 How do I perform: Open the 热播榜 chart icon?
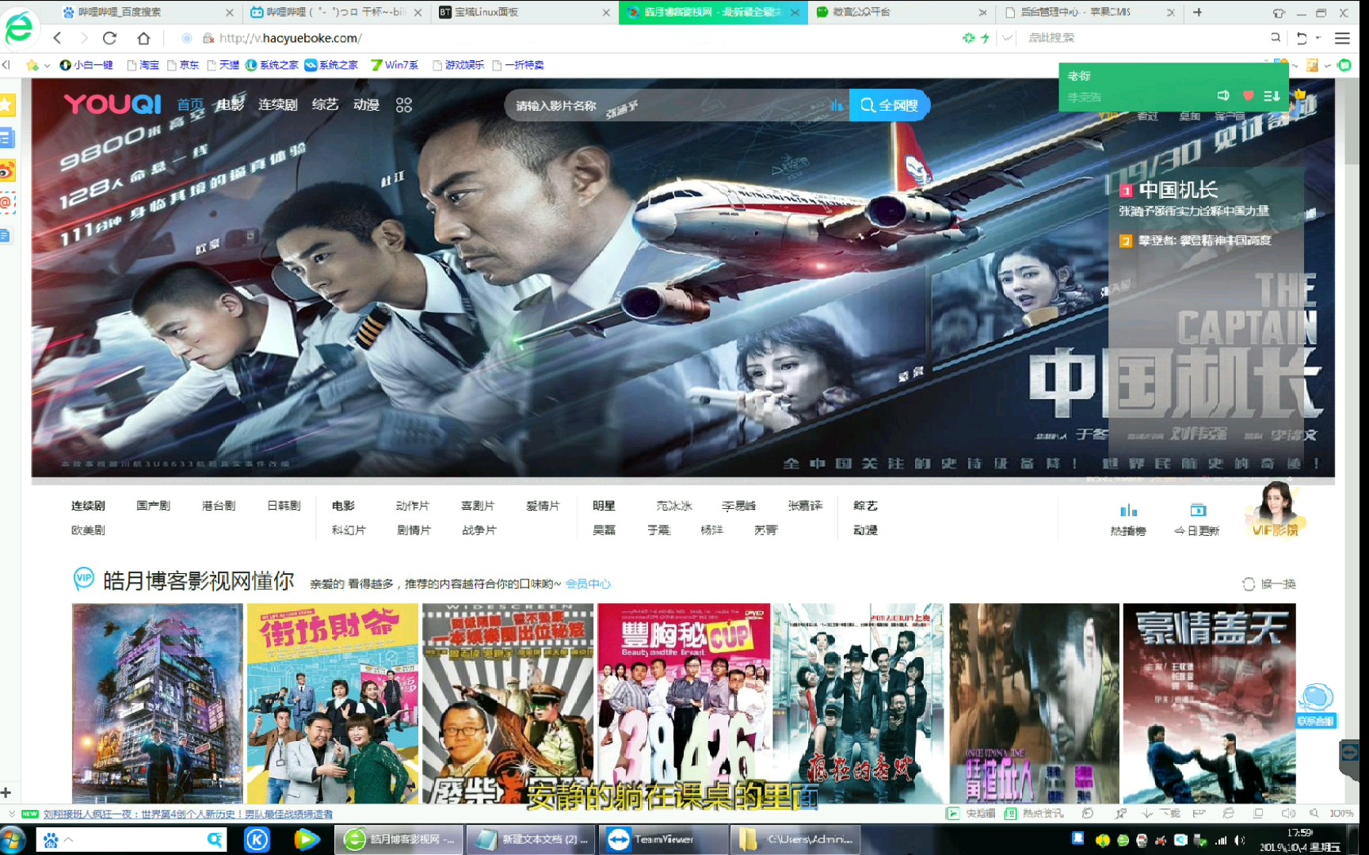(1128, 519)
